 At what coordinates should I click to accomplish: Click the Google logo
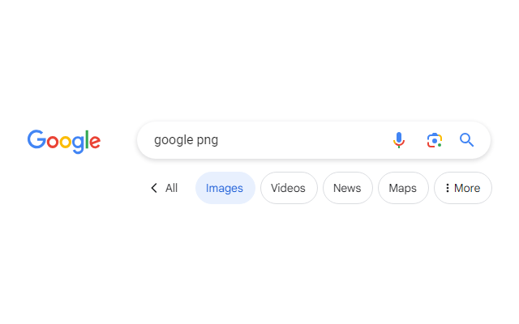[63, 141]
